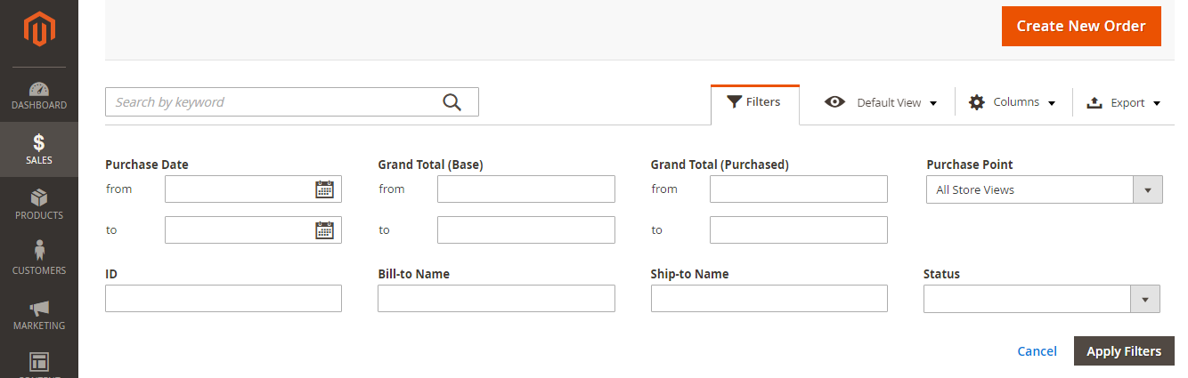Screen dimensions: 1188x378
Task: Click Create New Order button
Action: 1081,27
